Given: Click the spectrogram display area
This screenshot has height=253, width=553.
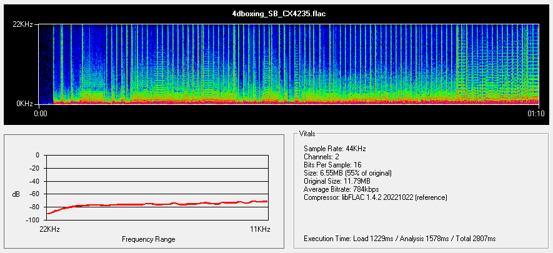Looking at the screenshot, I should coord(289,64).
